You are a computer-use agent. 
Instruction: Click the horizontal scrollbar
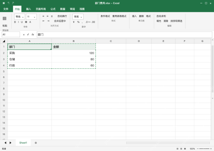click(x=168, y=143)
